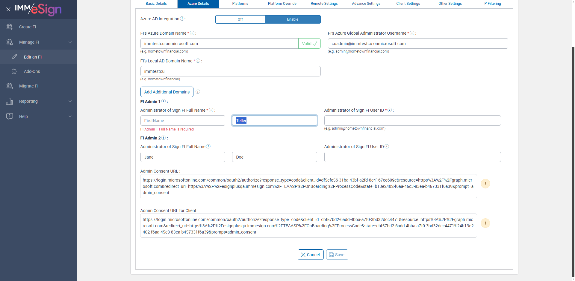Open Edit an FI in the sidebar
This screenshot has width=575, height=281.
coord(38,57)
